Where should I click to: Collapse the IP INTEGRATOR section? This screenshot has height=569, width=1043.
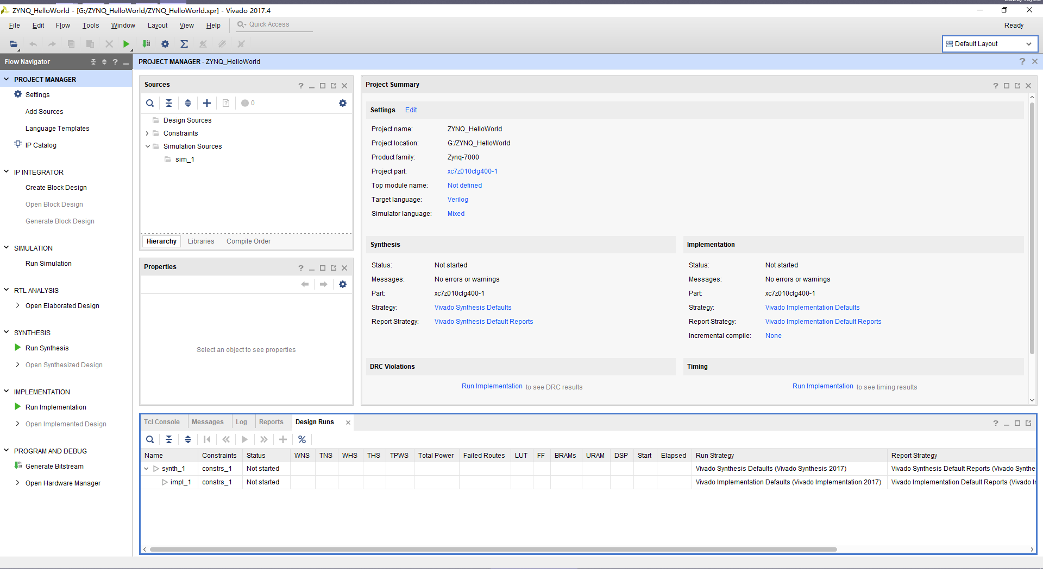pos(7,172)
